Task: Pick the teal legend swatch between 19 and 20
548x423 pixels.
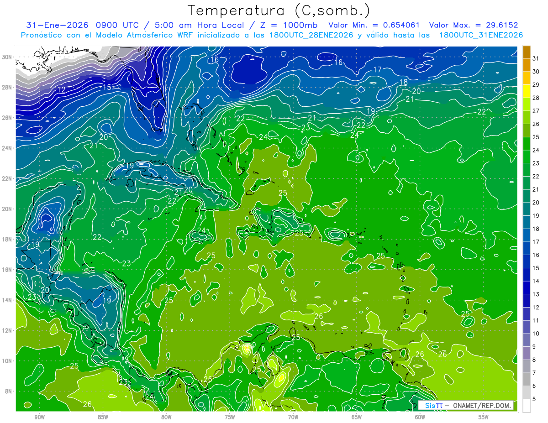Action: tap(527, 209)
